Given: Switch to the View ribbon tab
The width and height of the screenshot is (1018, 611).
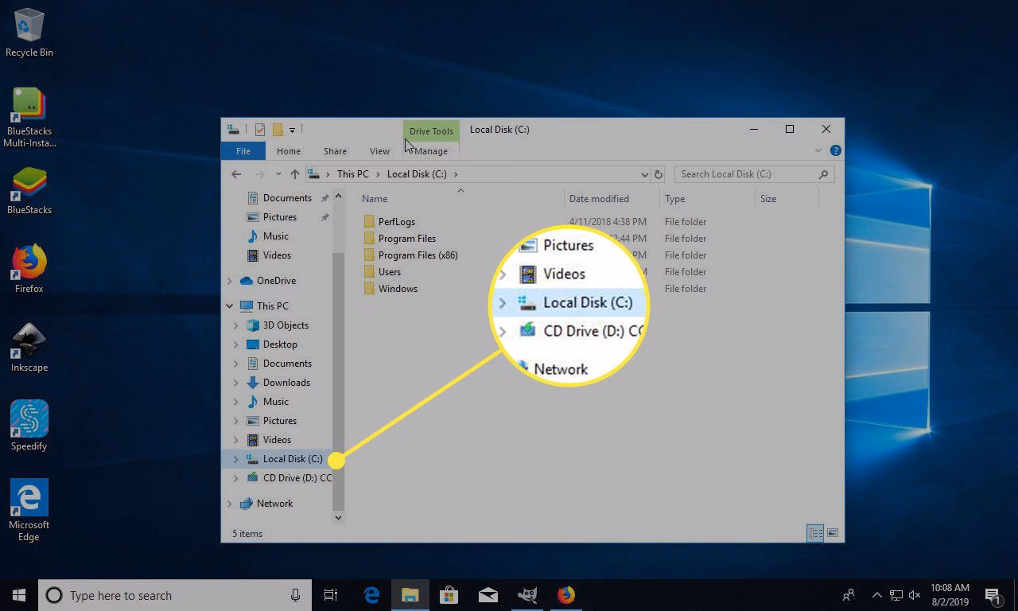Looking at the screenshot, I should coord(379,151).
